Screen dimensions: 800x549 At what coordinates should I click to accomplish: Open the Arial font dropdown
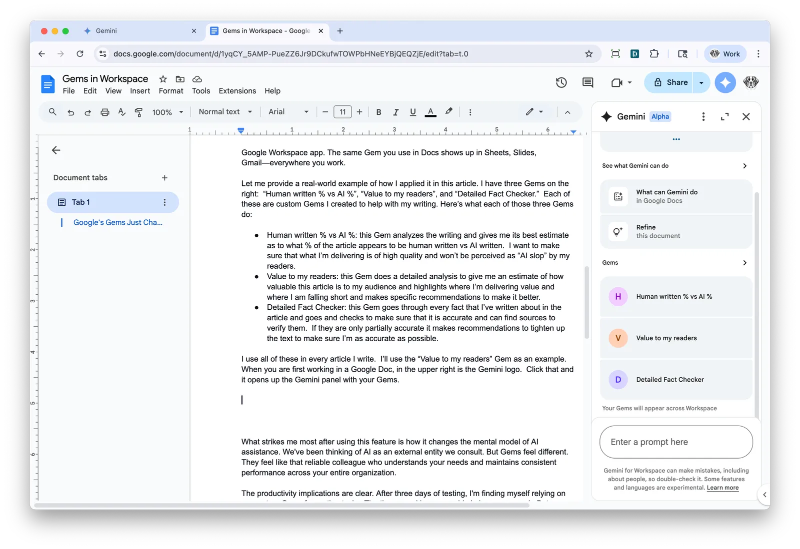pyautogui.click(x=288, y=112)
